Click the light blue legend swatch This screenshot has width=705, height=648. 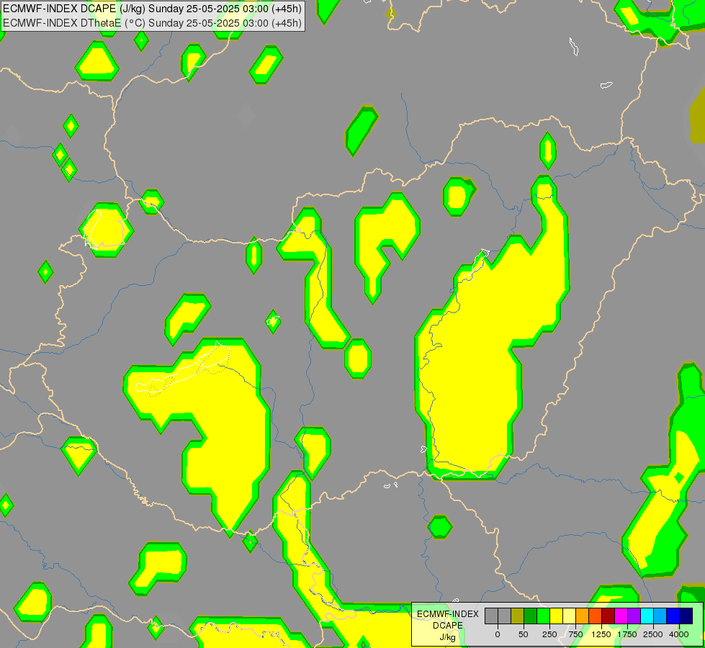(x=660, y=616)
